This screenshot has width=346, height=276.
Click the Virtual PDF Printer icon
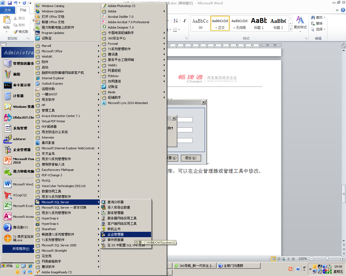[38, 121]
